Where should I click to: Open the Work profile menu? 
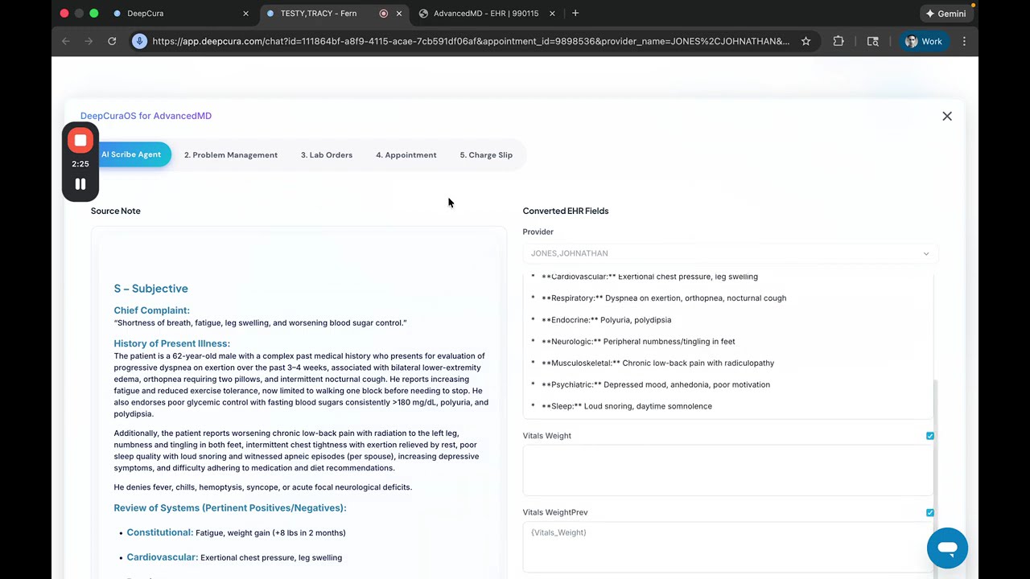[923, 41]
